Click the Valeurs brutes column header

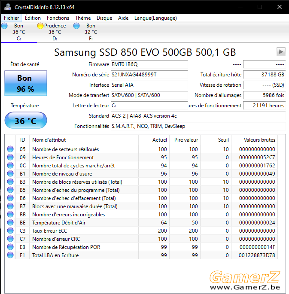(255, 140)
